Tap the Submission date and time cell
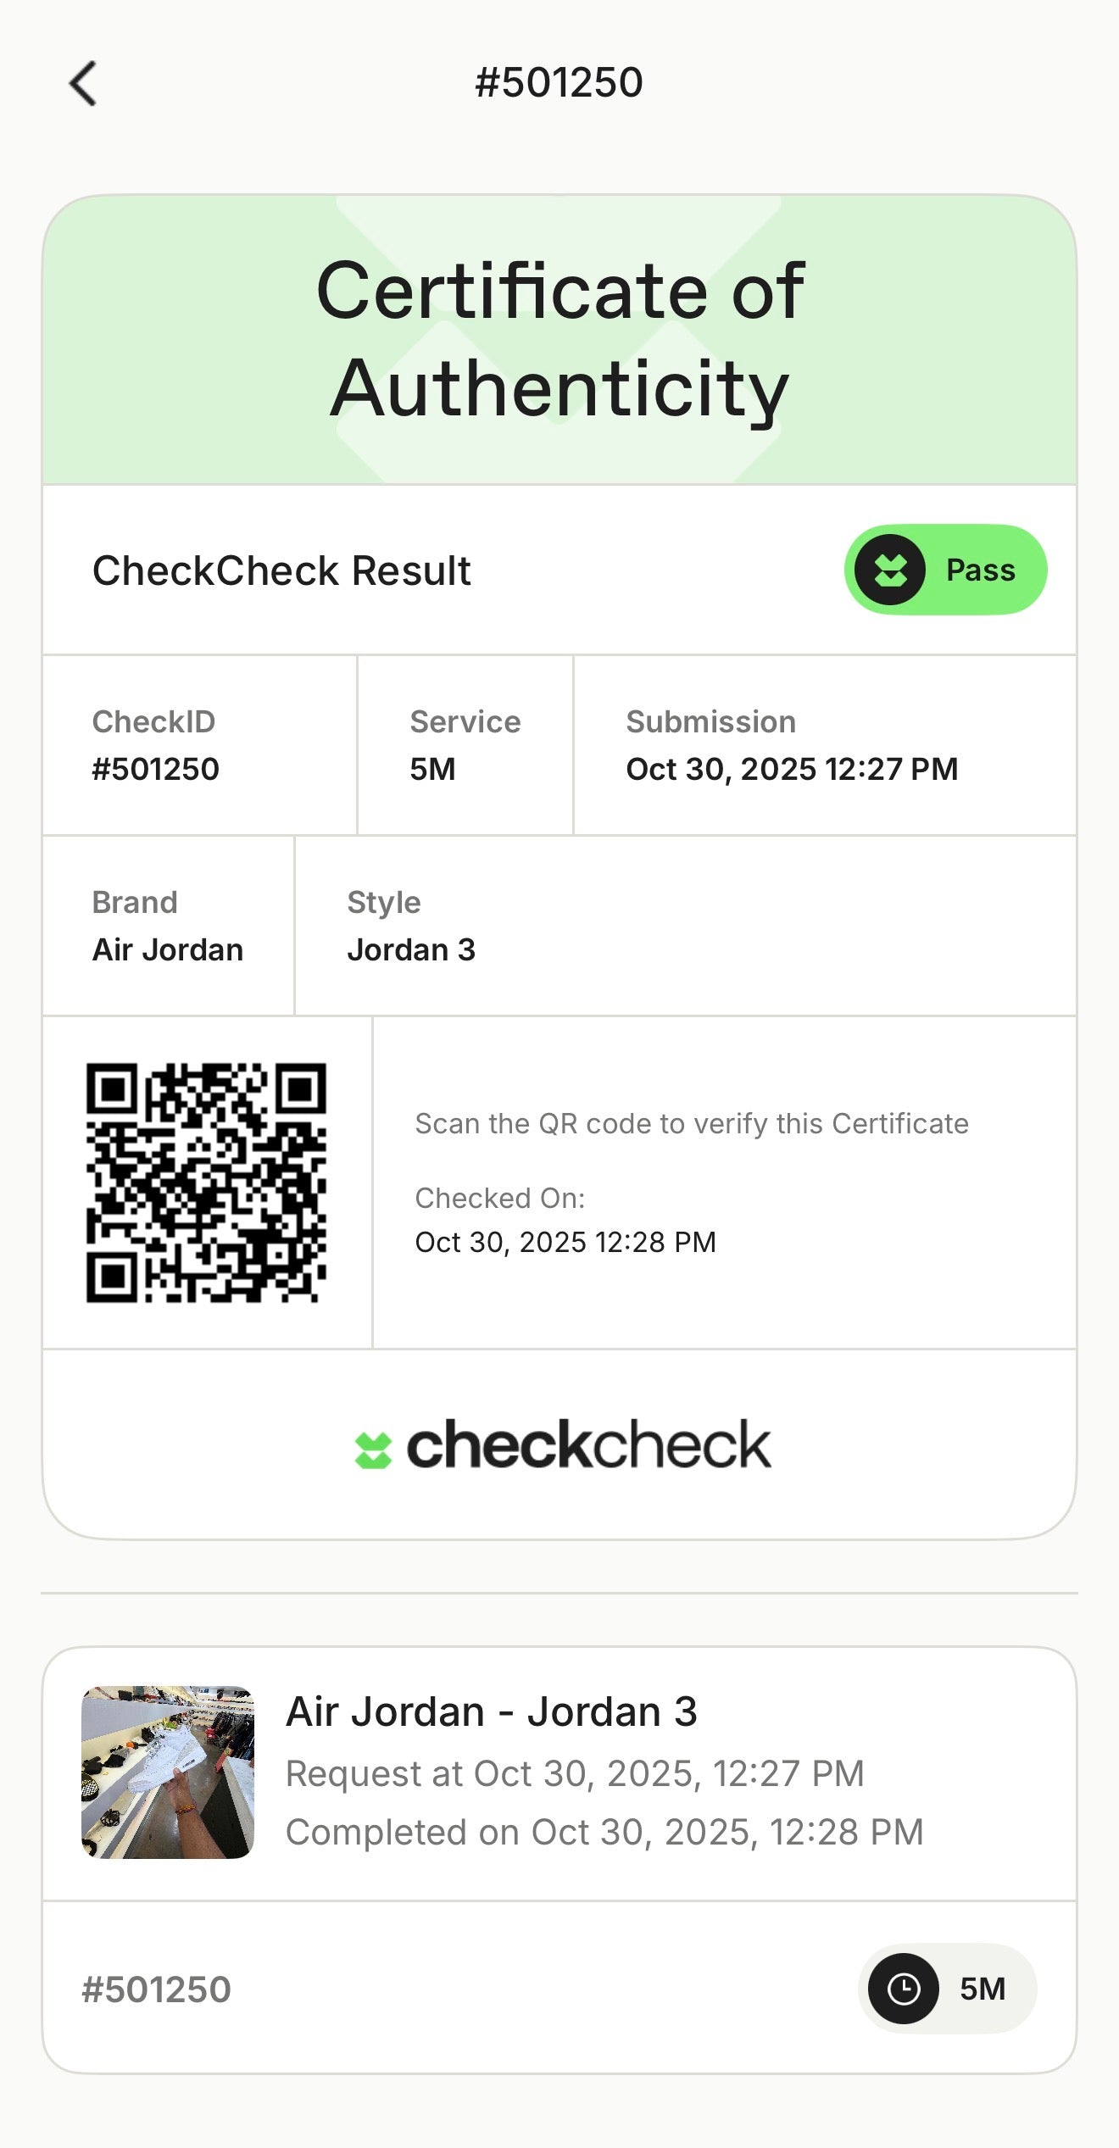Viewport: 1119px width, 2148px height. (791, 745)
